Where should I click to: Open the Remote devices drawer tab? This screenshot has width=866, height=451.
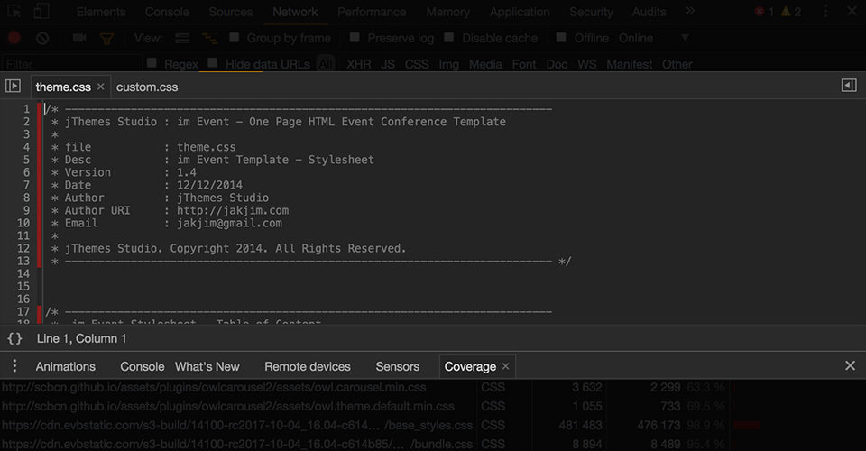(x=307, y=366)
